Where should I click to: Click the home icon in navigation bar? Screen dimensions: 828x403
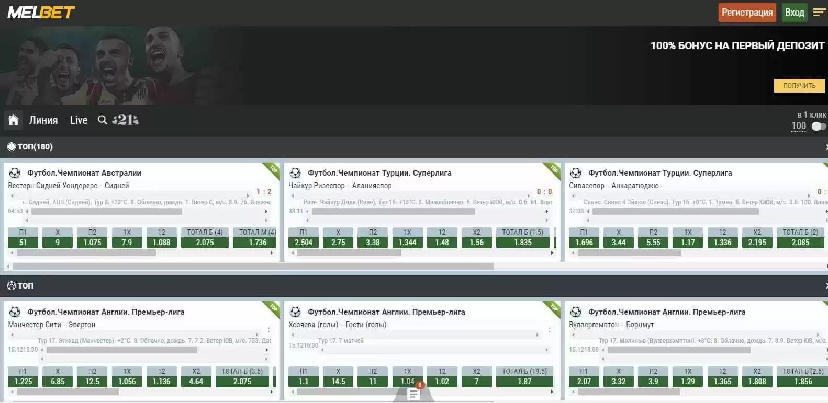tap(14, 120)
